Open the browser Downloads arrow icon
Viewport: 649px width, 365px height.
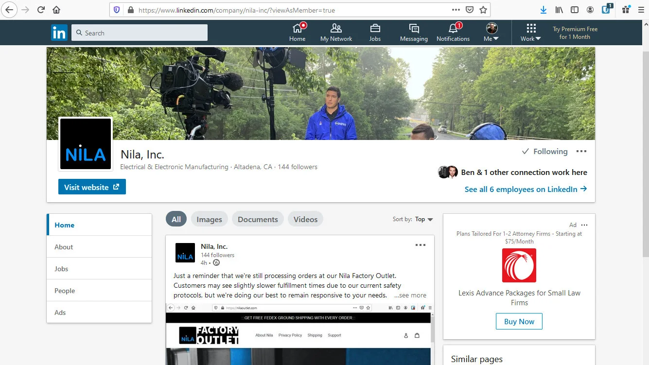[544, 10]
